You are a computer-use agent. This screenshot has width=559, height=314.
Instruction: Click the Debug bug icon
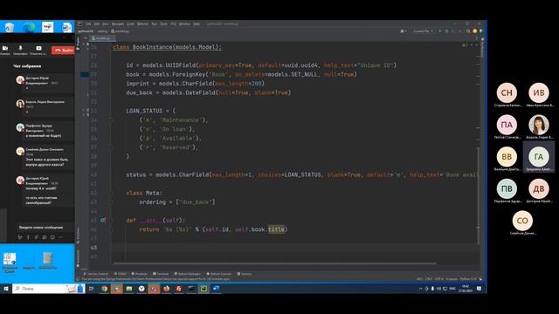click(446, 31)
